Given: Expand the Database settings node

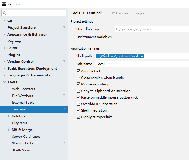Looking at the screenshot, I should click(9, 116).
